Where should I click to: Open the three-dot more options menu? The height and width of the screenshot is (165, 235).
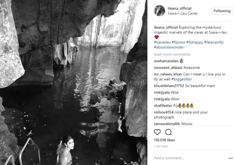click(x=230, y=158)
